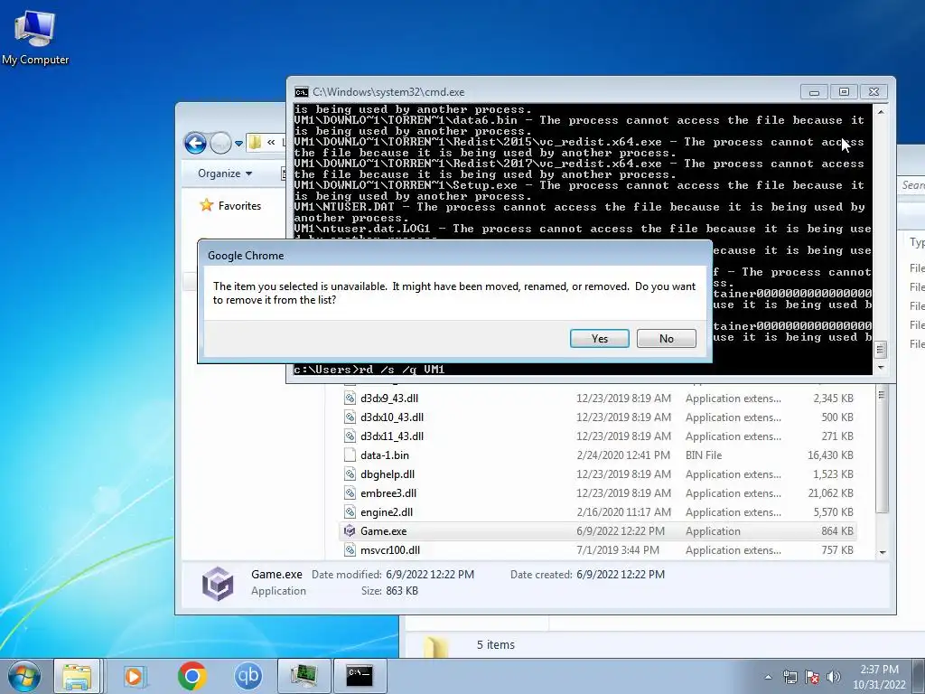Click the file list scrollbar thumb
This screenshot has height=694, width=925.
point(882,450)
